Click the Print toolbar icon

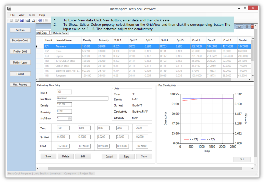click(28, 20)
